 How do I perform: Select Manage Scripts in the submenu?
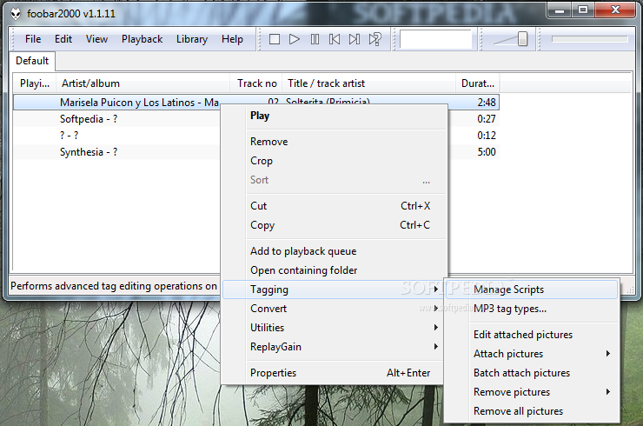532,290
